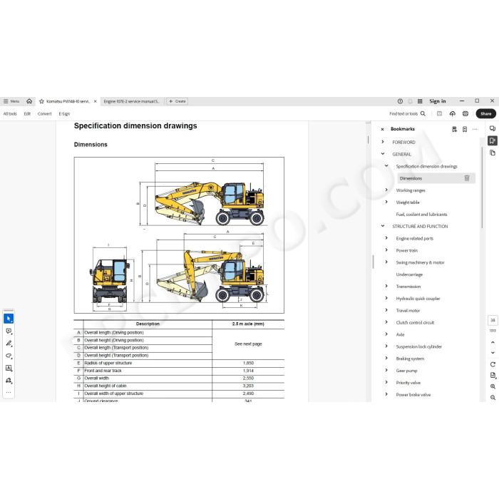This screenshot has height=499, width=499.
Task: Expand the Engine related parts bookmark
Action: [x=386, y=238]
